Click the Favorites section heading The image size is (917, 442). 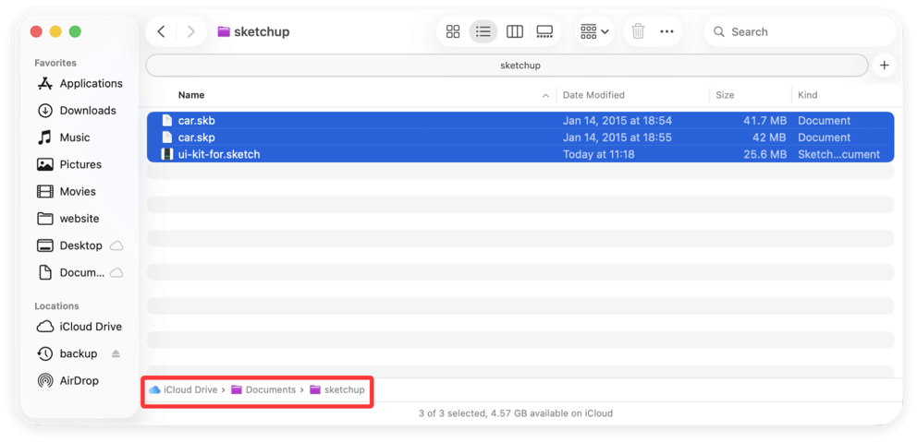pyautogui.click(x=55, y=63)
